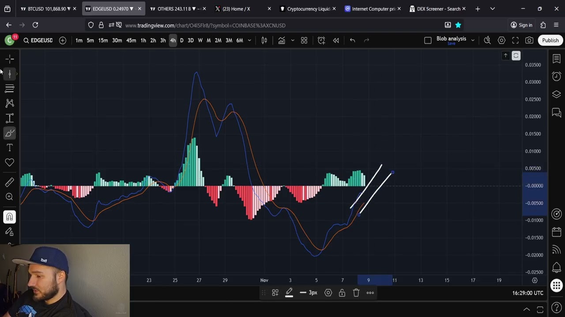The image size is (565, 317).
Task: Take a chart snapshot with camera
Action: (529, 41)
